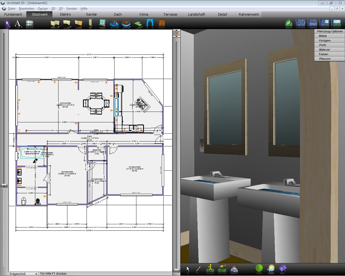Open the Datei menu
Image resolution: width=345 pixels, height=276 pixels.
click(12, 9)
